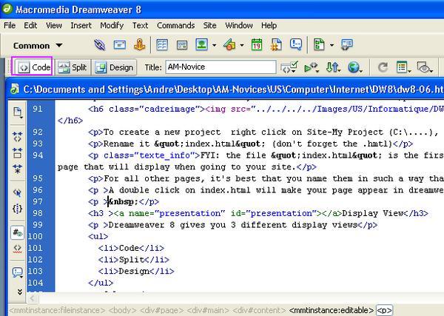Open the Visual Aids eye menu
The image size is (444, 316).
(x=424, y=67)
